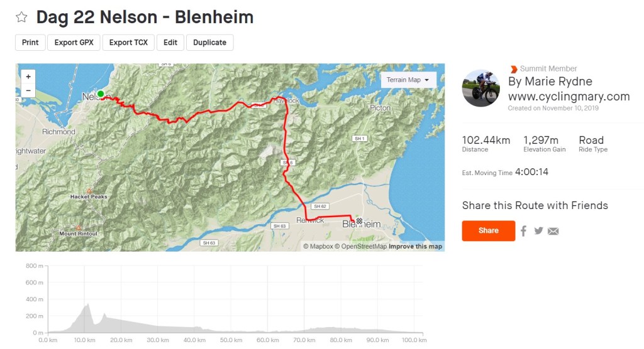Image resolution: width=644 pixels, height=349 pixels.
Task: Click the green route start marker
Action: [x=101, y=94]
